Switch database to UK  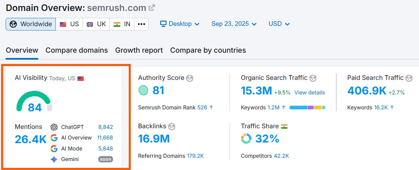96,24
